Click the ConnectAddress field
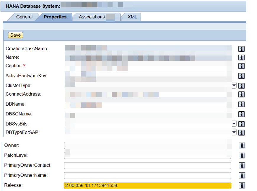 coord(148,94)
